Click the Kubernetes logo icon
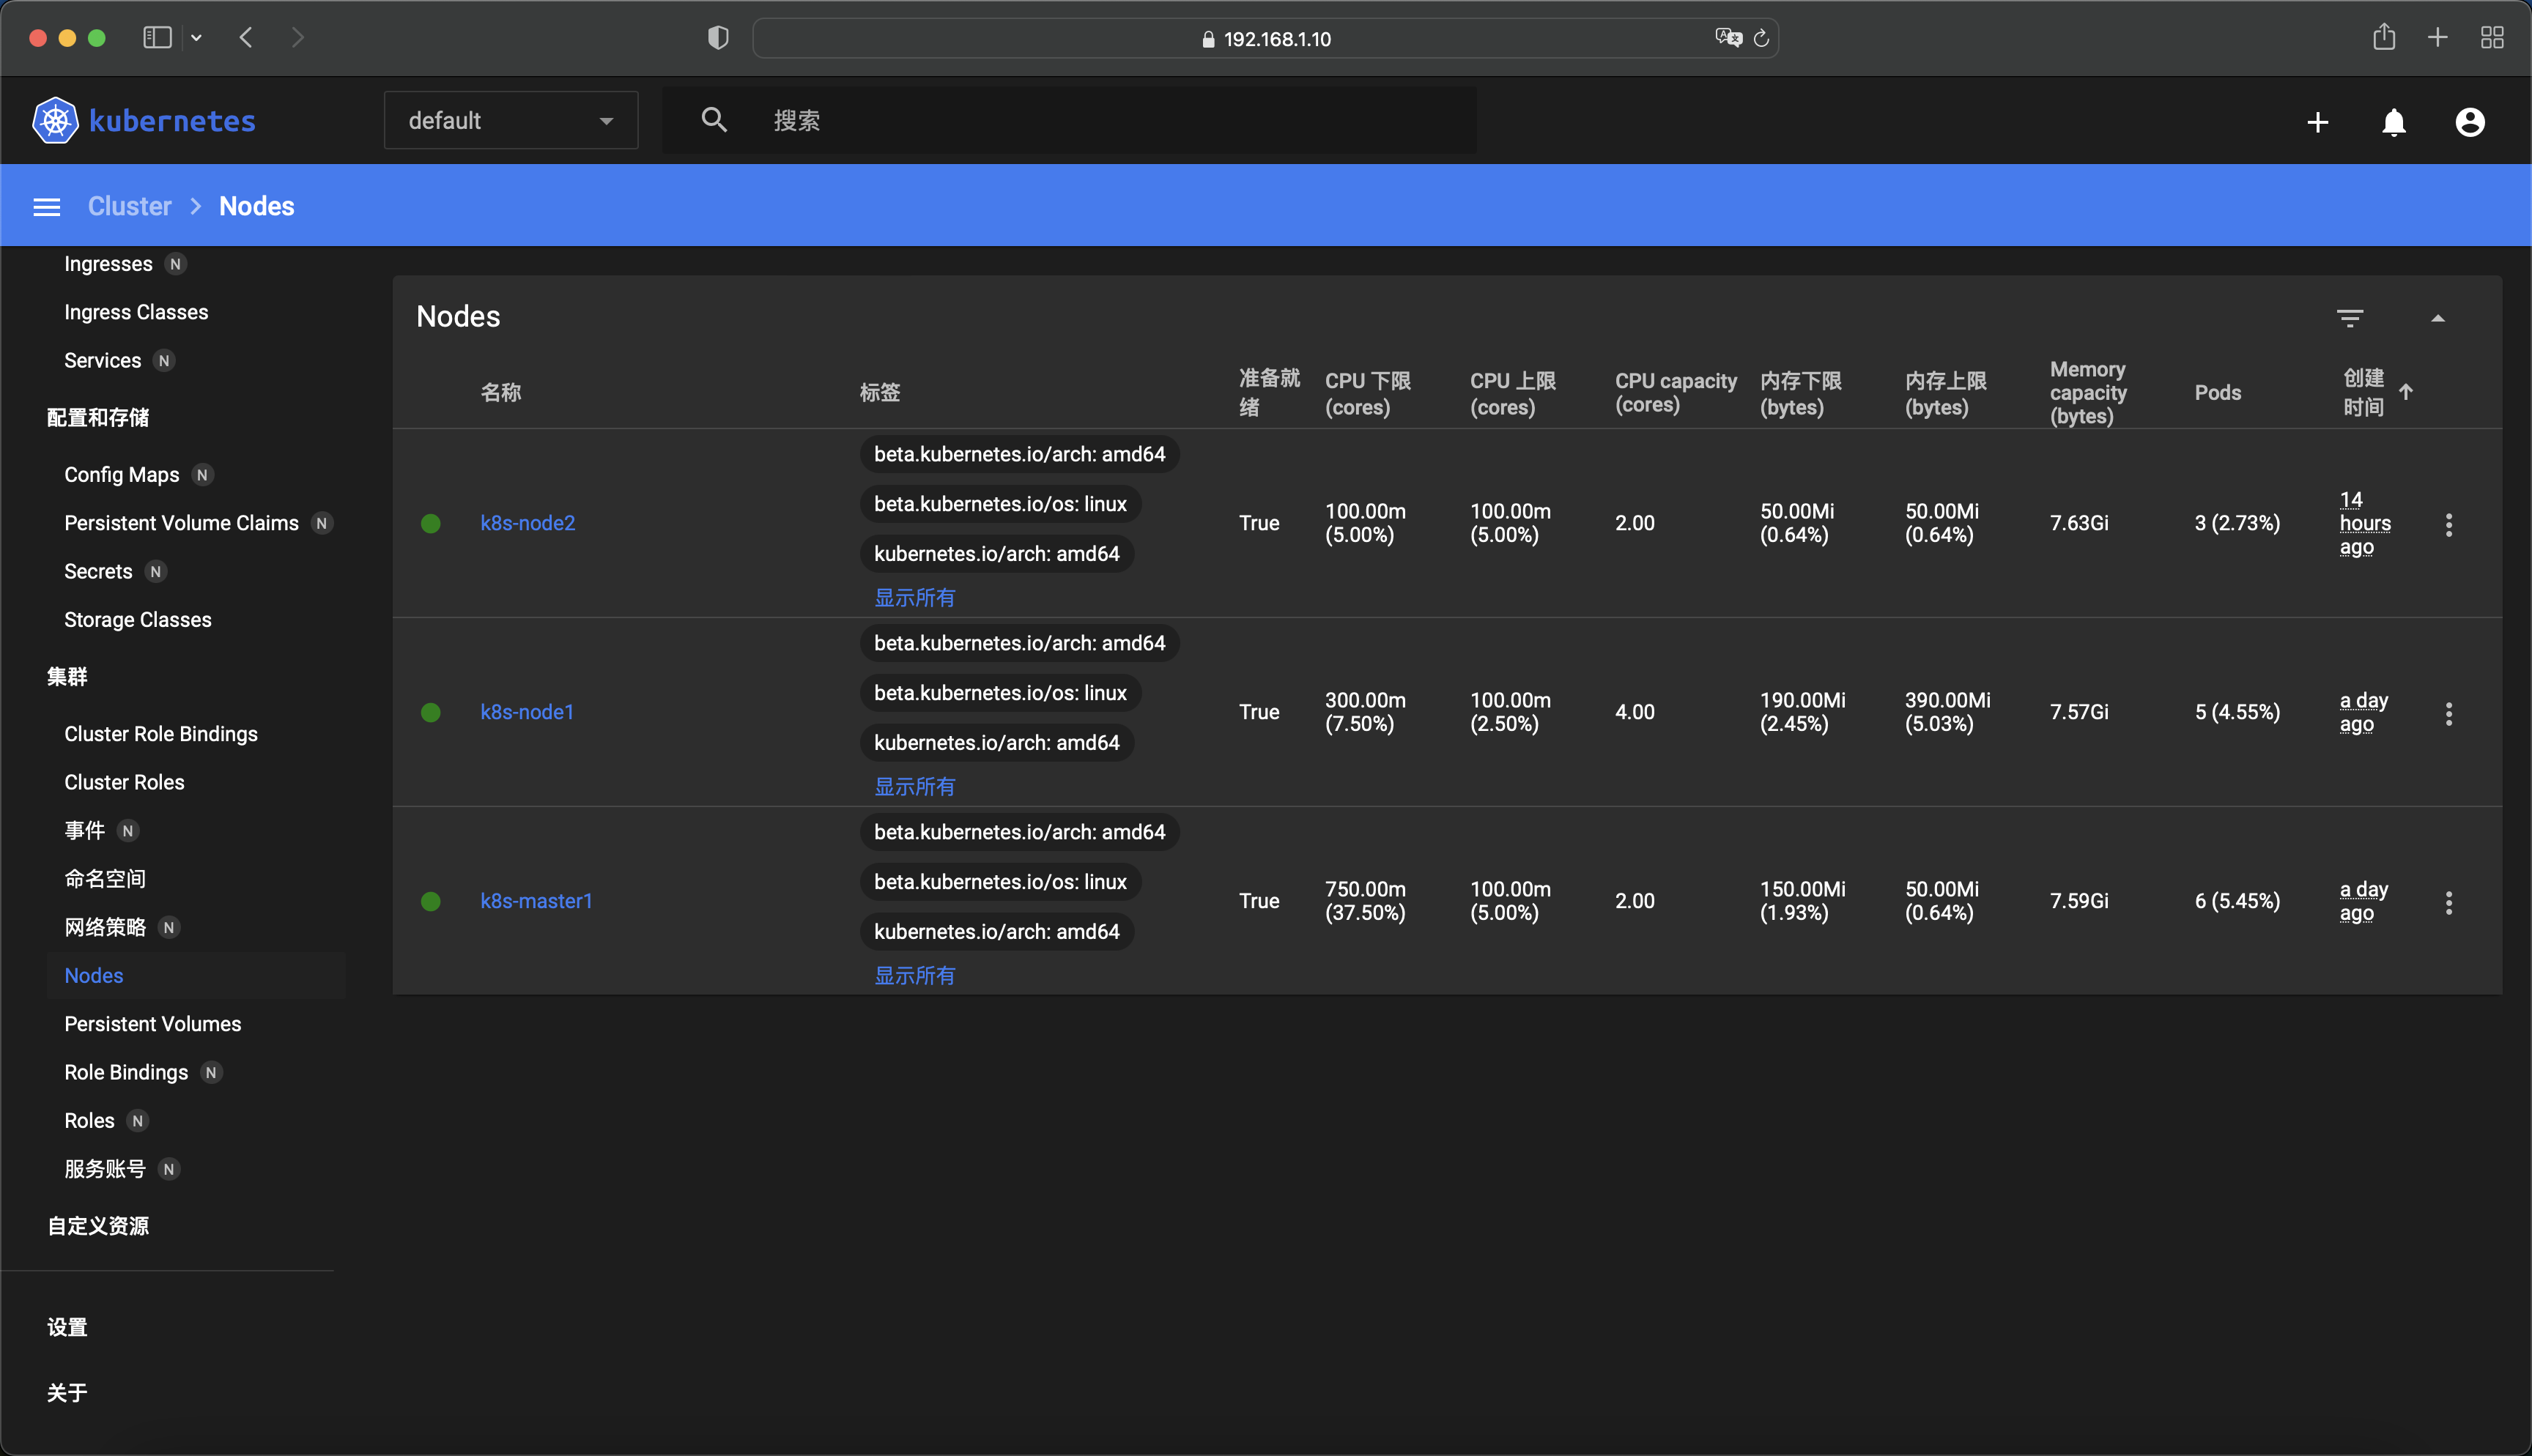2532x1456 pixels. click(55, 121)
